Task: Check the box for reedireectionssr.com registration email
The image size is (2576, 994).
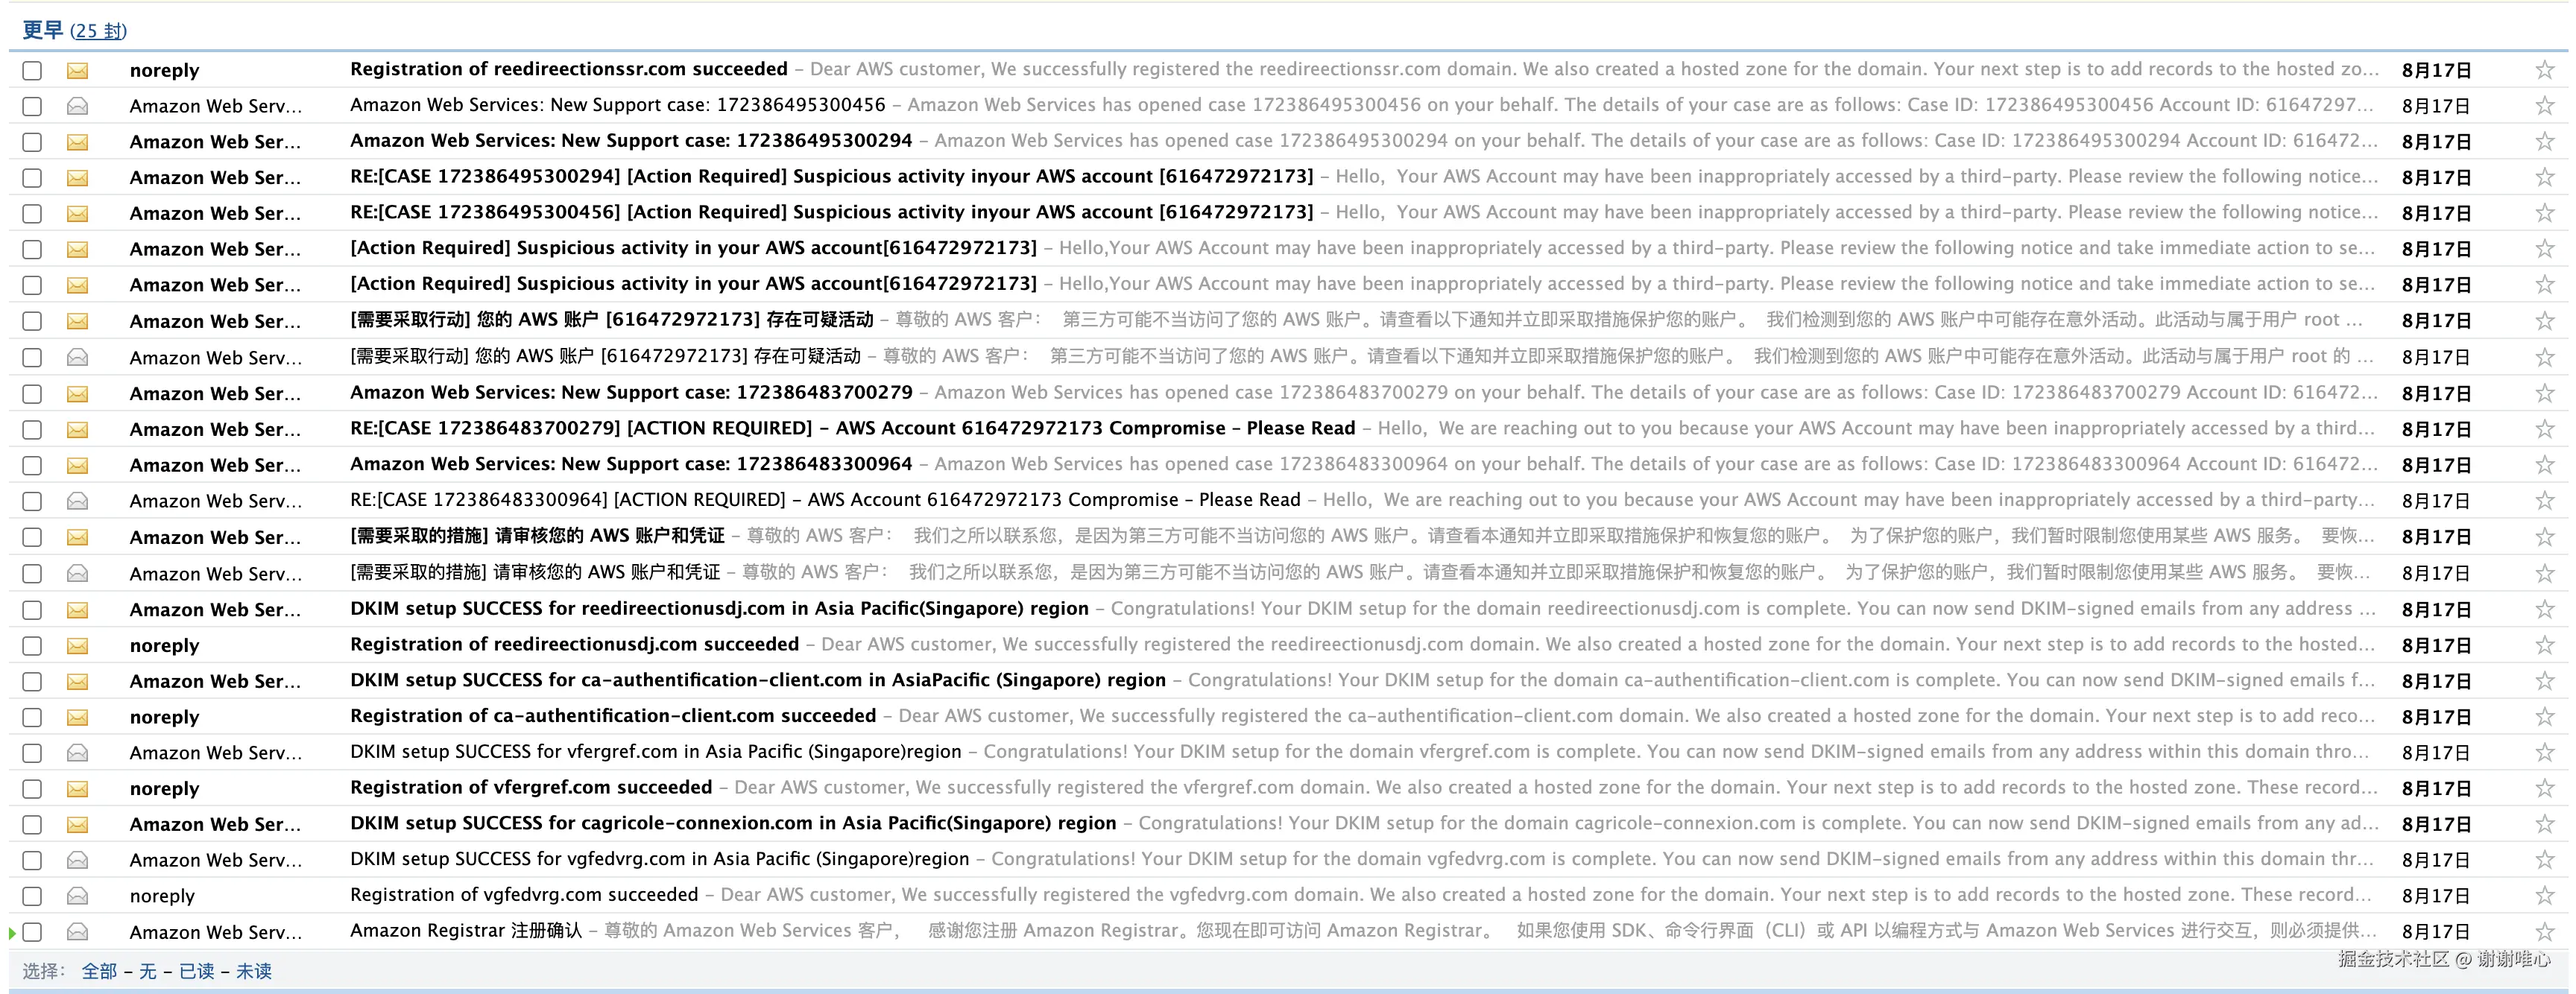Action: [32, 70]
